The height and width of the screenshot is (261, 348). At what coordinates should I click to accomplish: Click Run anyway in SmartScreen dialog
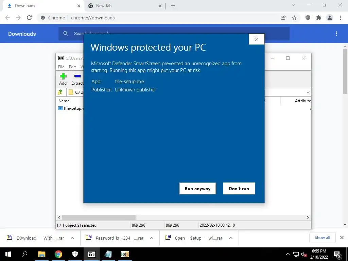(197, 188)
